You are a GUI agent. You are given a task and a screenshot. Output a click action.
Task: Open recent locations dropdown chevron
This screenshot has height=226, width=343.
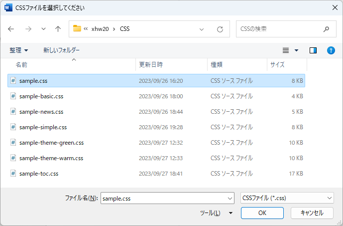43,29
